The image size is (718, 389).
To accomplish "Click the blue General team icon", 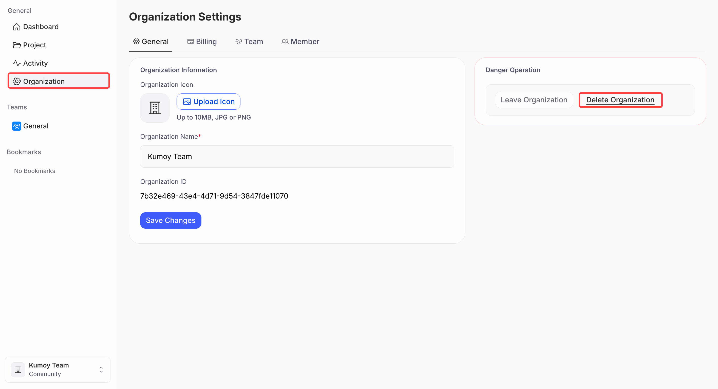I will (17, 126).
